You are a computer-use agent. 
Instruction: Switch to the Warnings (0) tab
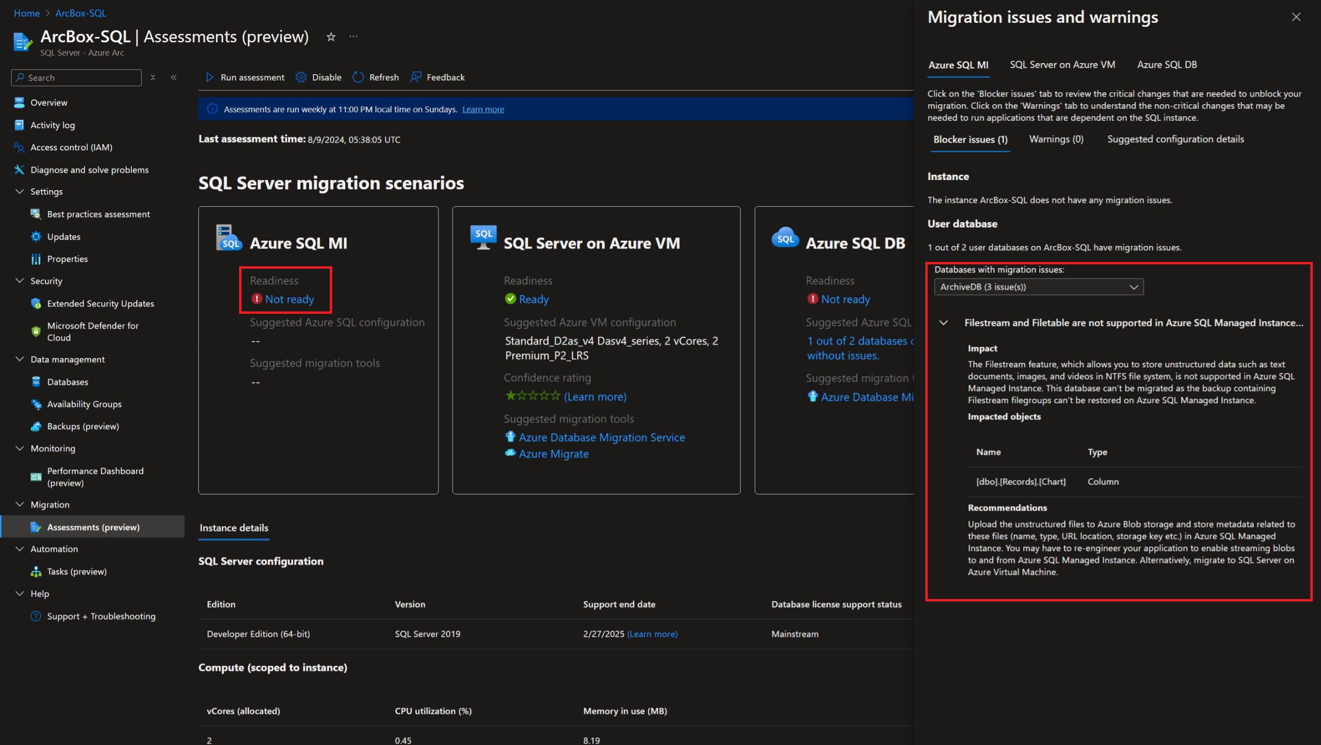(1056, 140)
